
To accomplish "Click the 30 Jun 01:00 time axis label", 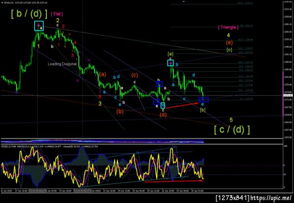I will pos(198,191).
